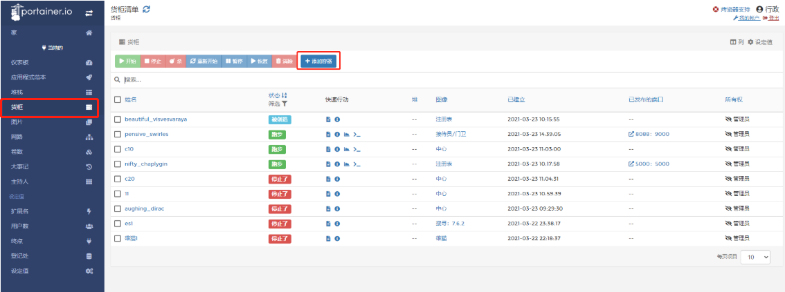Sort by the 已建立 column header
Screen dimensions: 785x292
(516, 100)
